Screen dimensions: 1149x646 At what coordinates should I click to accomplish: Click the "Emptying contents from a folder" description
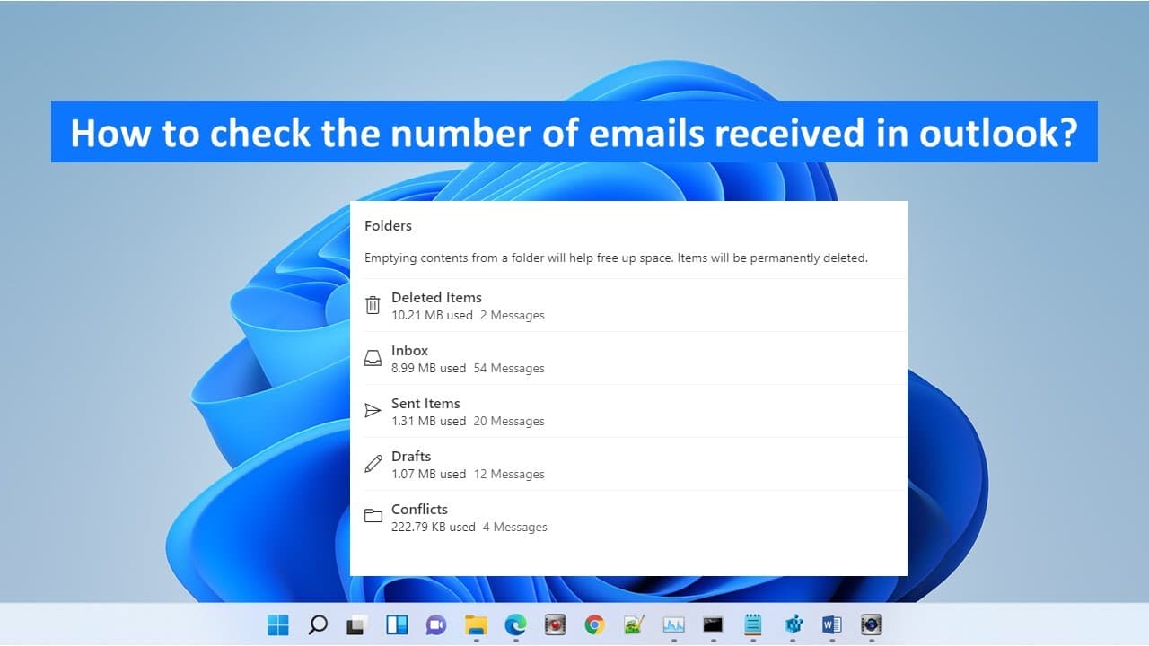point(616,258)
